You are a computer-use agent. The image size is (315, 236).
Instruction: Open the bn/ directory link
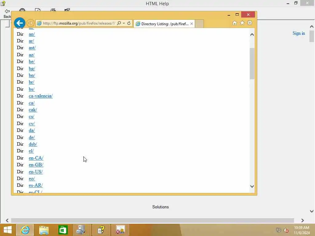coord(32,76)
